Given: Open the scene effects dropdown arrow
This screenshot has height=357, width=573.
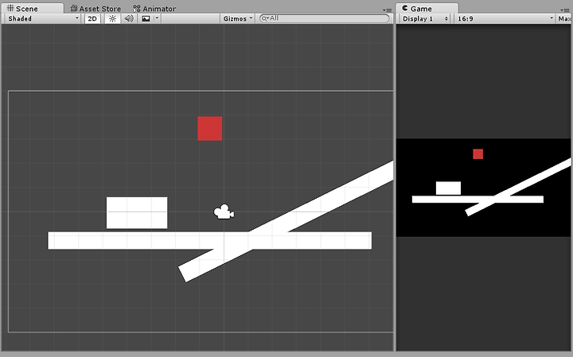Looking at the screenshot, I should tap(157, 18).
